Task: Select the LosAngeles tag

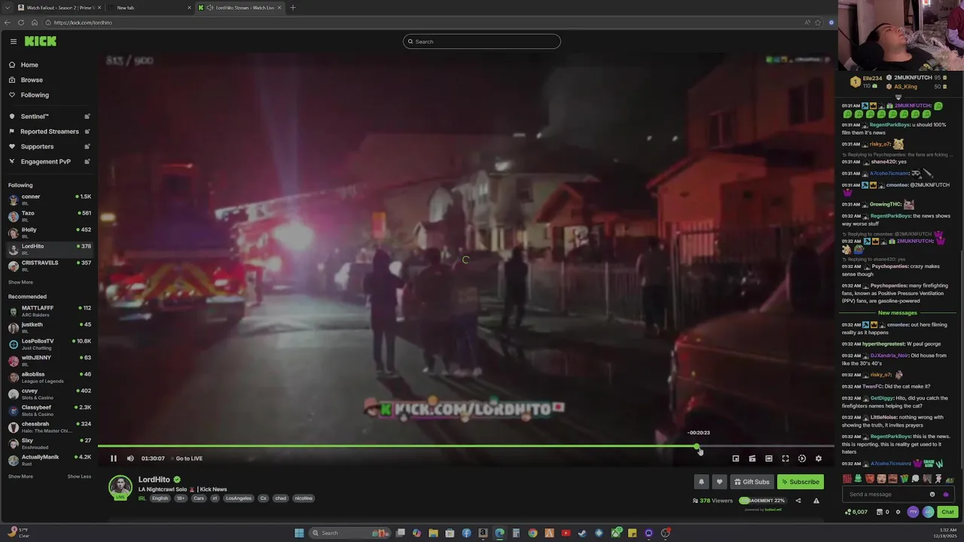Action: (x=238, y=498)
